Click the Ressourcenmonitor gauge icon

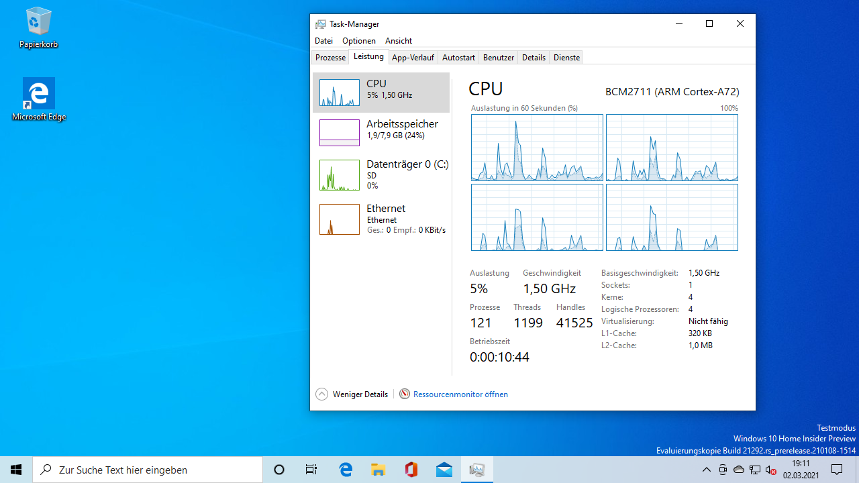tap(405, 394)
